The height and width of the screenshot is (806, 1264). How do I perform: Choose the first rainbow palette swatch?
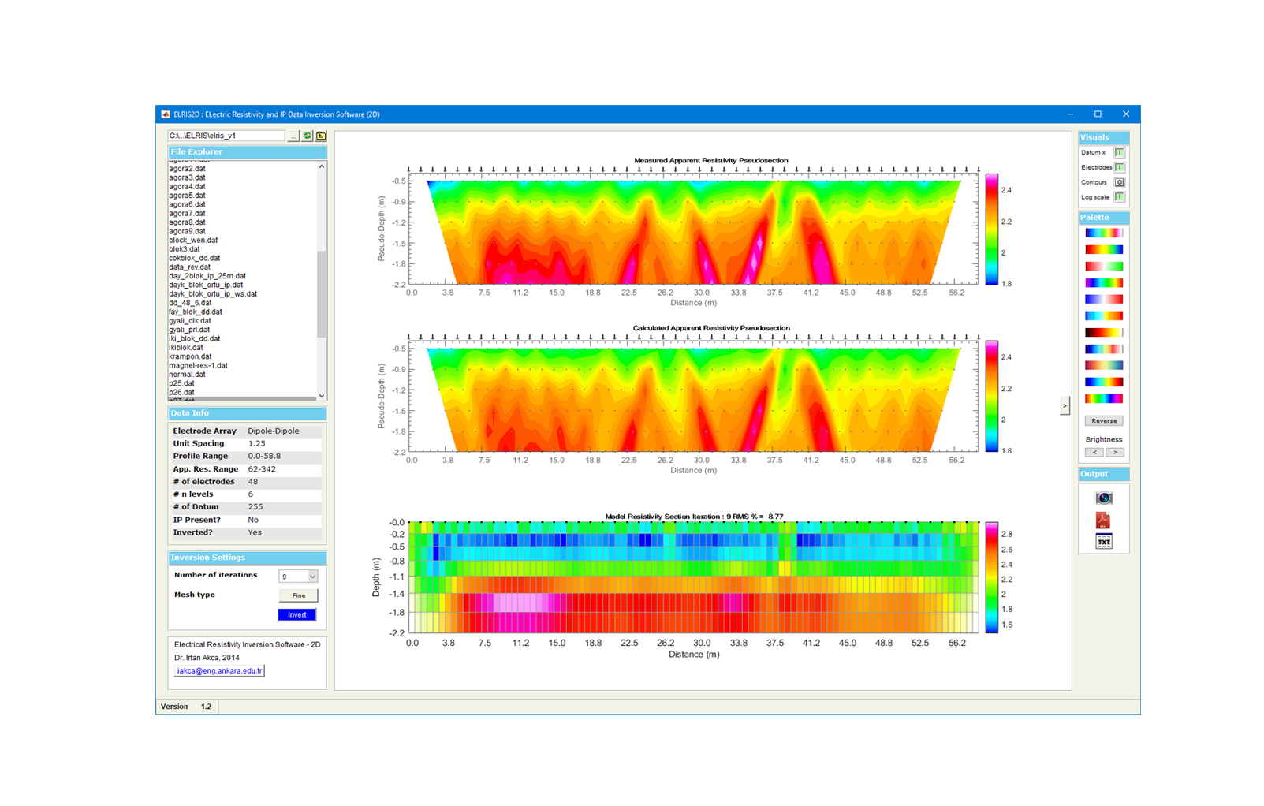tap(1103, 233)
